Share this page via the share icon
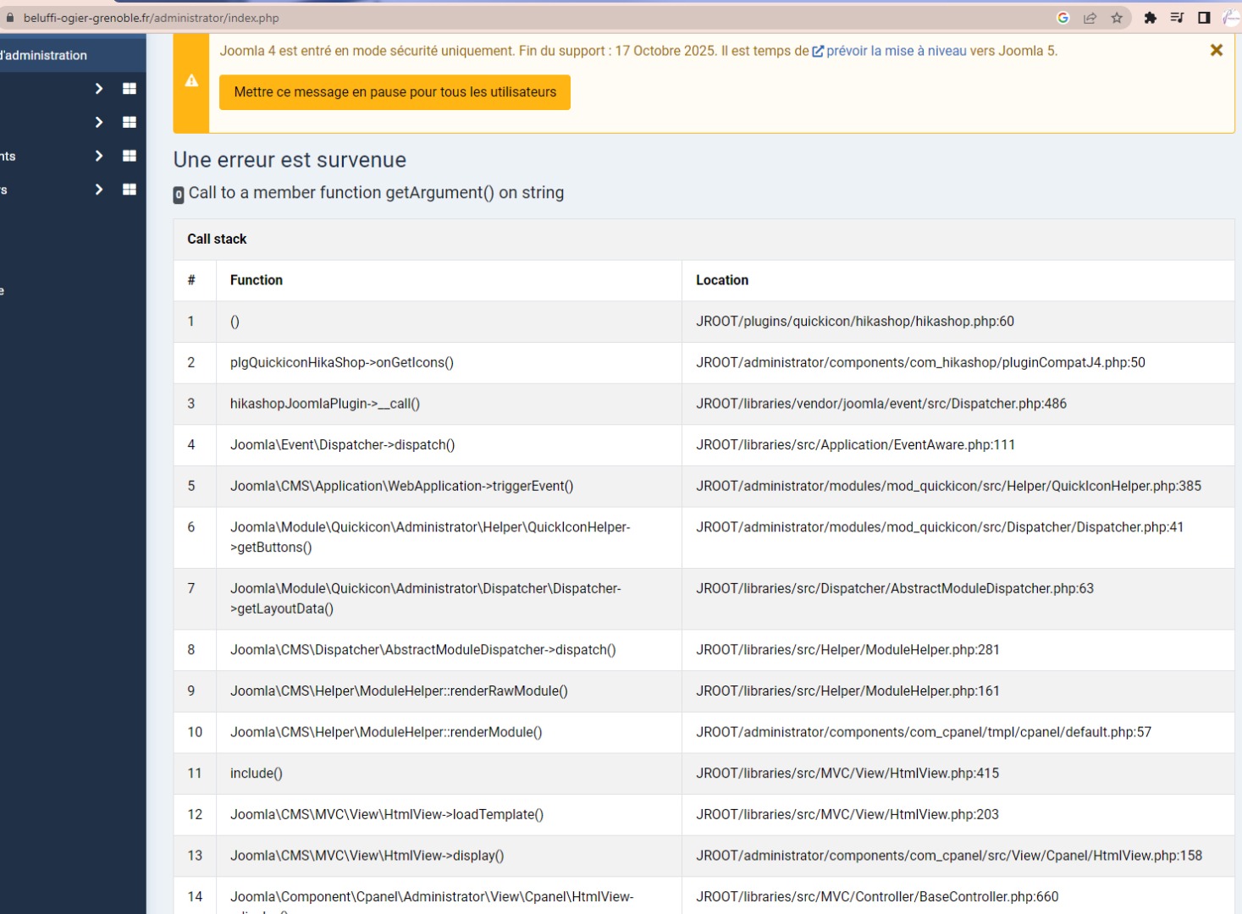 pos(1090,18)
